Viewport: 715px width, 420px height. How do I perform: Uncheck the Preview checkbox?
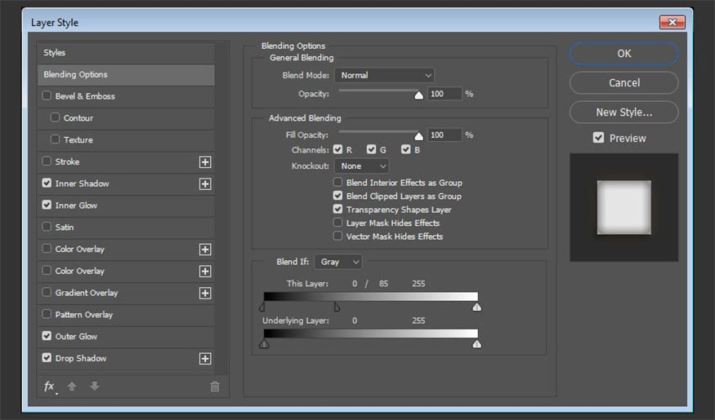599,138
